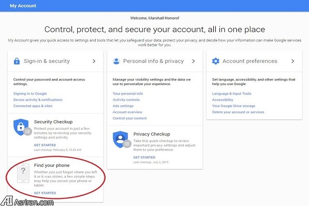309x206 pixels.
Task: Expand the Sign-in & security chevron arrow
Action: (x=94, y=61)
